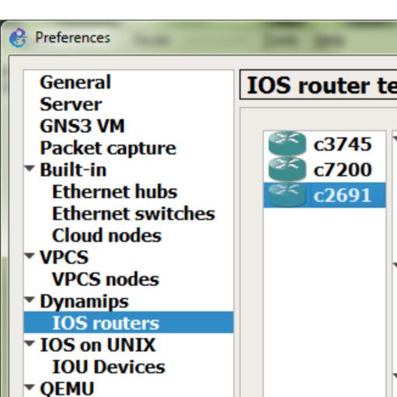Click the Built-in category label
The image size is (397, 397).
pyautogui.click(x=73, y=170)
